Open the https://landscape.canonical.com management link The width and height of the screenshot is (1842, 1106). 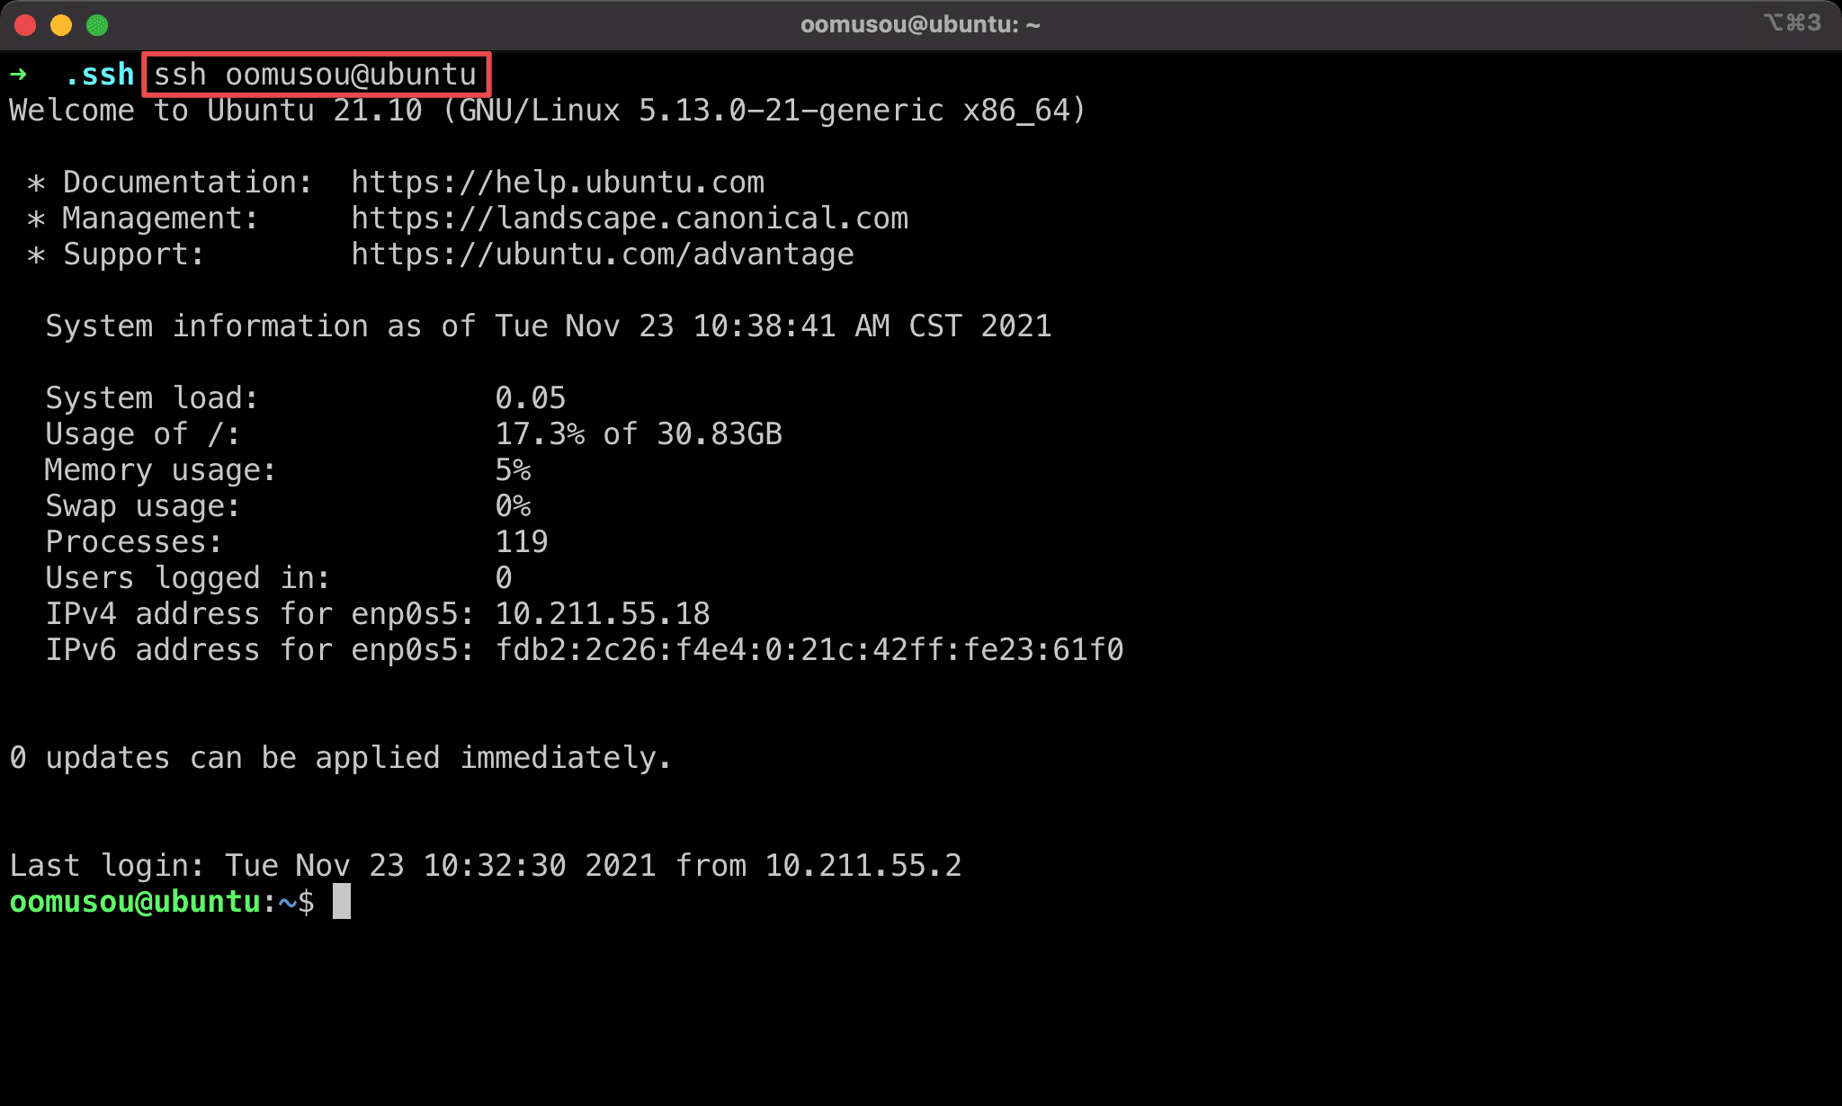pos(630,219)
